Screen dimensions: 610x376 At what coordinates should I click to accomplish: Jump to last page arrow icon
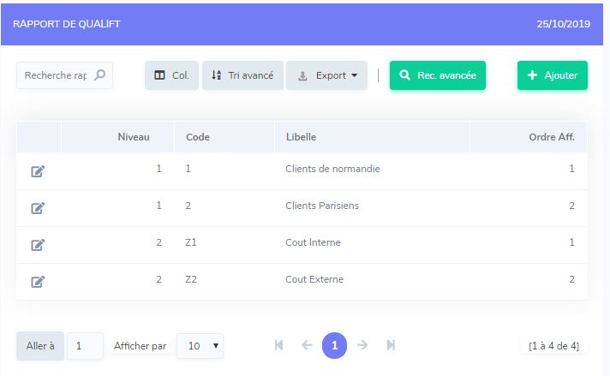point(391,345)
